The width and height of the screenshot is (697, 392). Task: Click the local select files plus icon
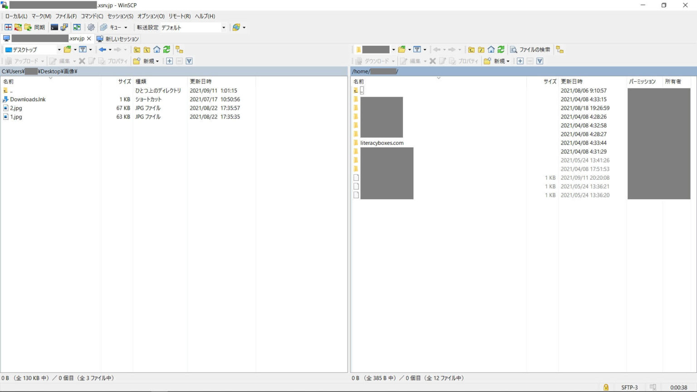pyautogui.click(x=169, y=61)
